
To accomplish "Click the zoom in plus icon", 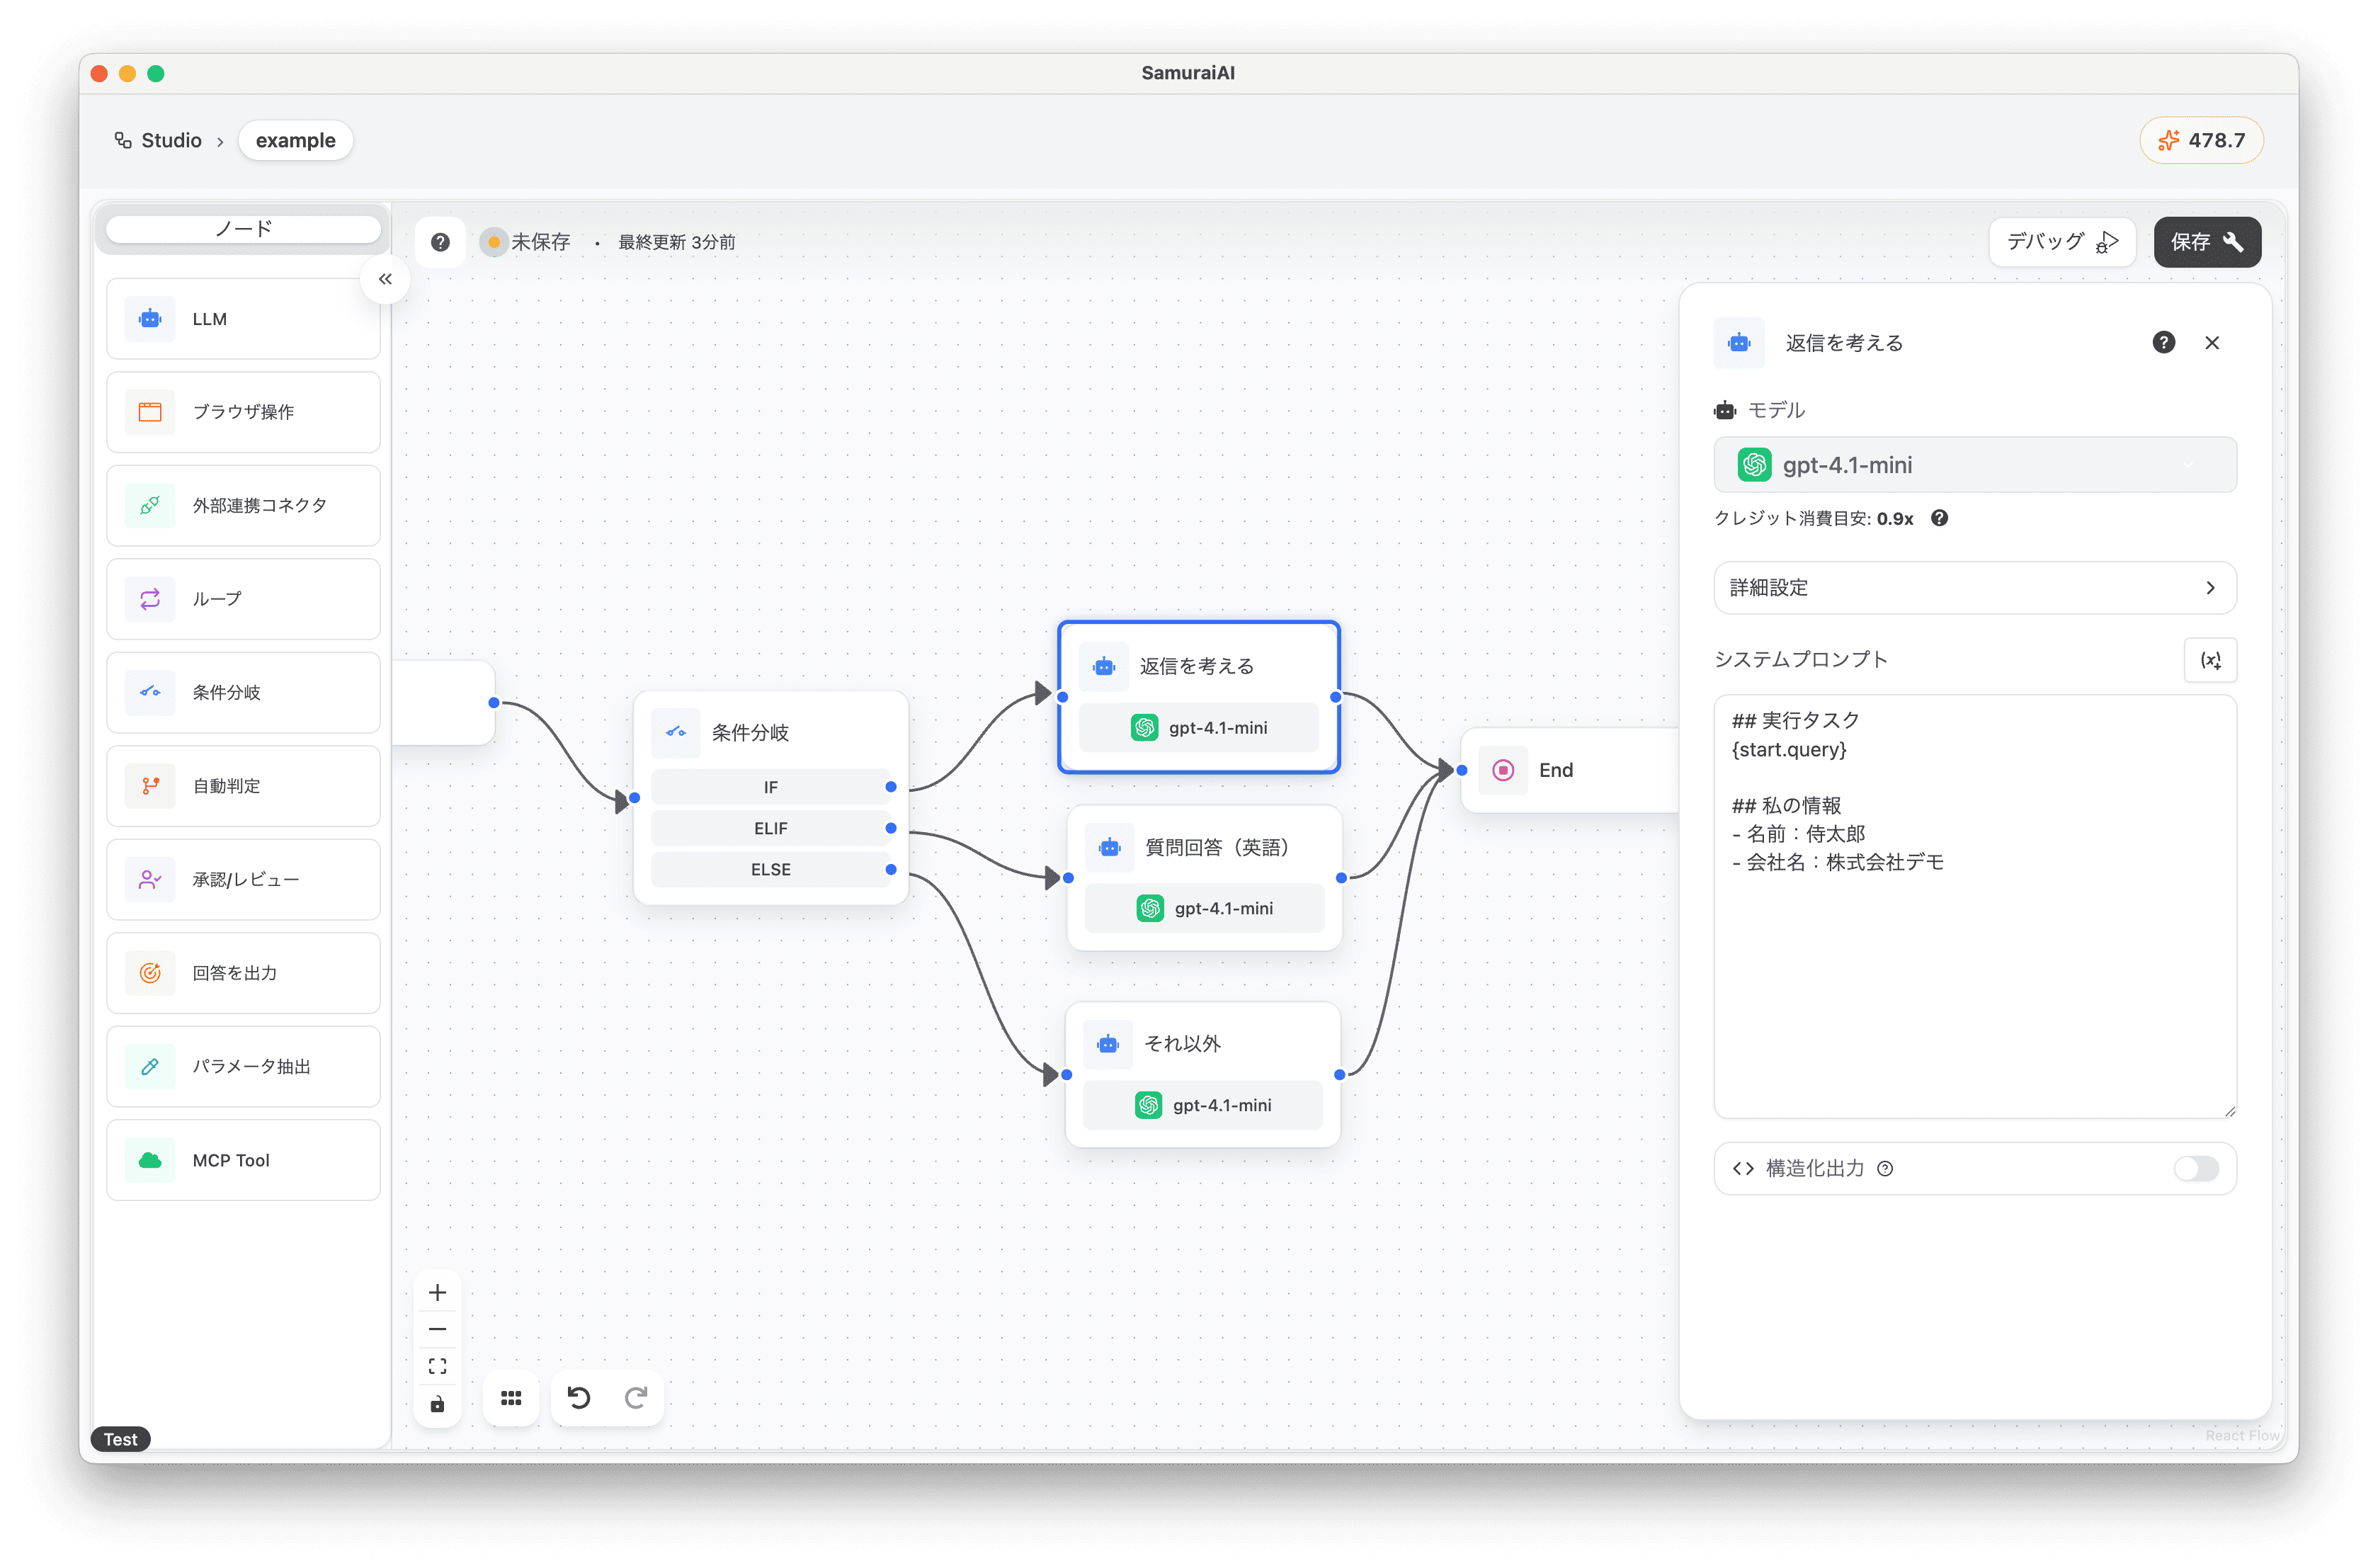I will [437, 1292].
